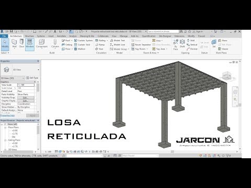This screenshot has height=188, width=251.
Task: Open the Annotate ribbon tab
Action: pos(61,36)
